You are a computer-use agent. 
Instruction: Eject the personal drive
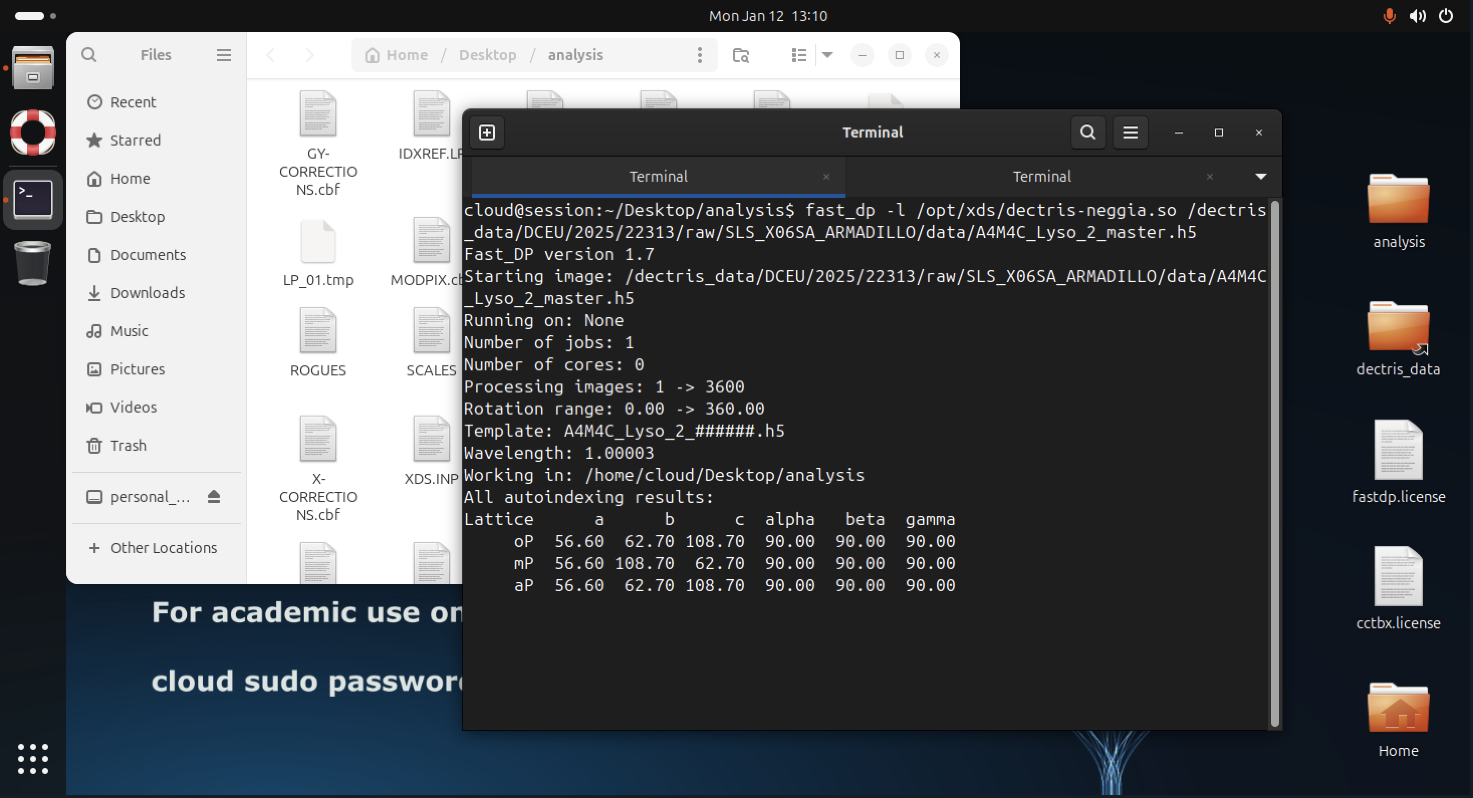214,496
